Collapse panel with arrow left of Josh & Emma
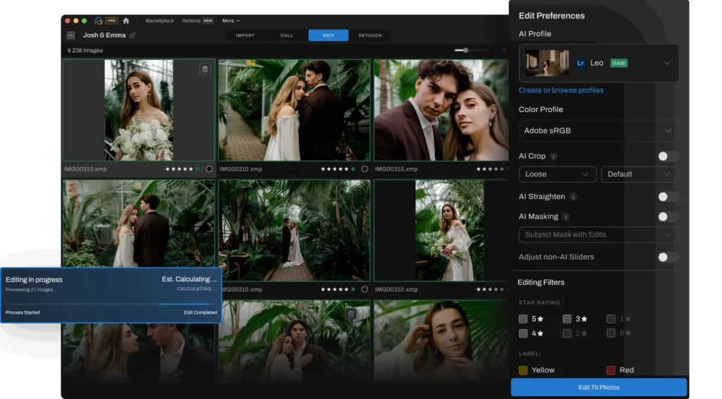Viewport: 722px width, 399px height. (x=71, y=35)
